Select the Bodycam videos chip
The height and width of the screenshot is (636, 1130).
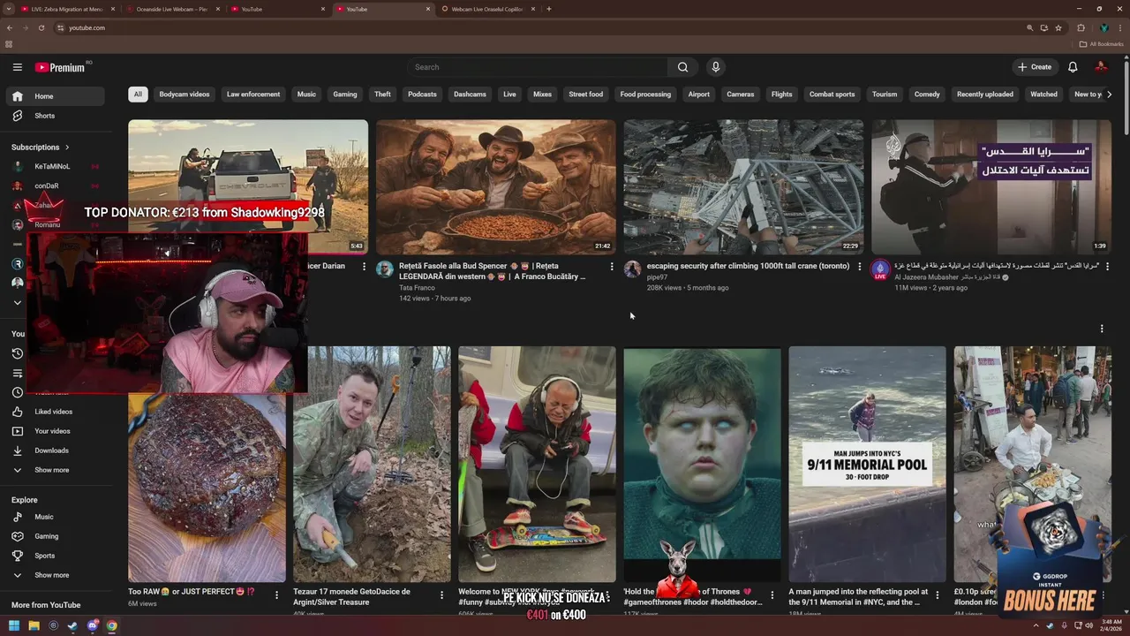[x=185, y=95]
